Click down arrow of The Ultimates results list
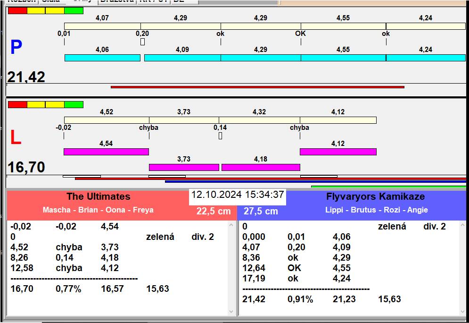 231,312
